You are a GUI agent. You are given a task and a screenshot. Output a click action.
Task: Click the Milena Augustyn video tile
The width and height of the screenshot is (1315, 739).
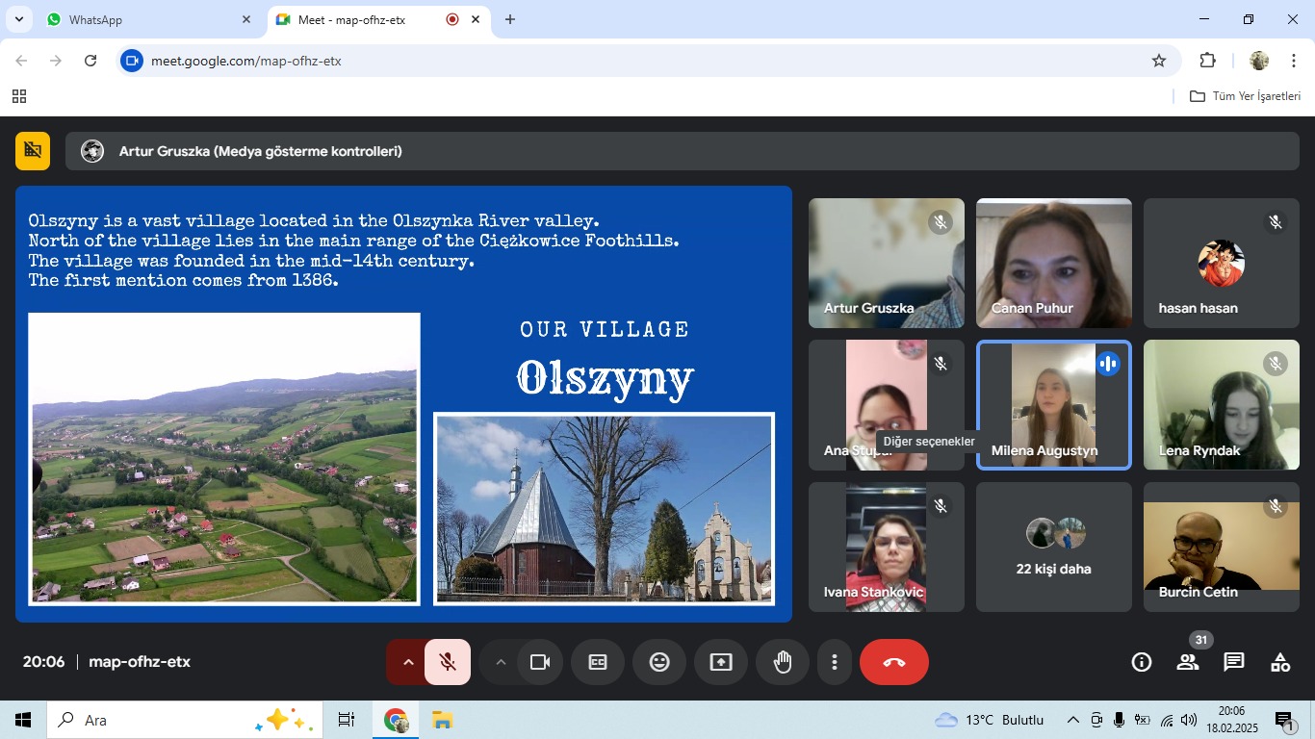(1054, 404)
